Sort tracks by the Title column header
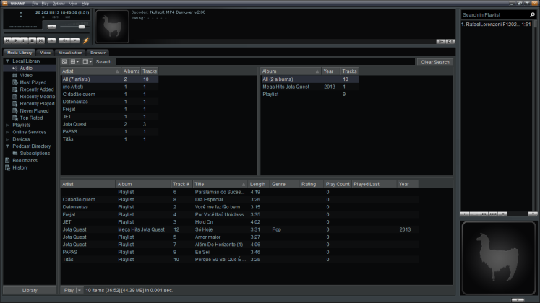 [x=220, y=184]
